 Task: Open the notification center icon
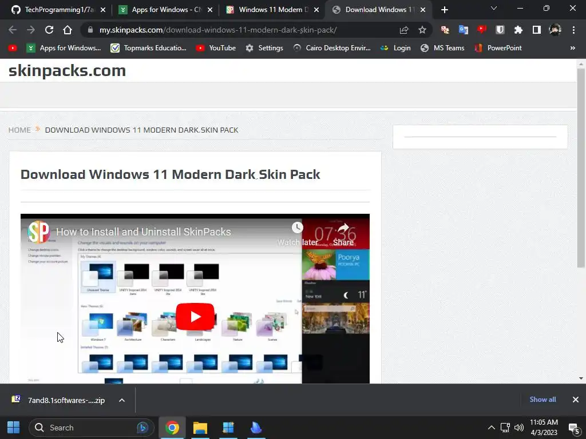[x=574, y=428]
